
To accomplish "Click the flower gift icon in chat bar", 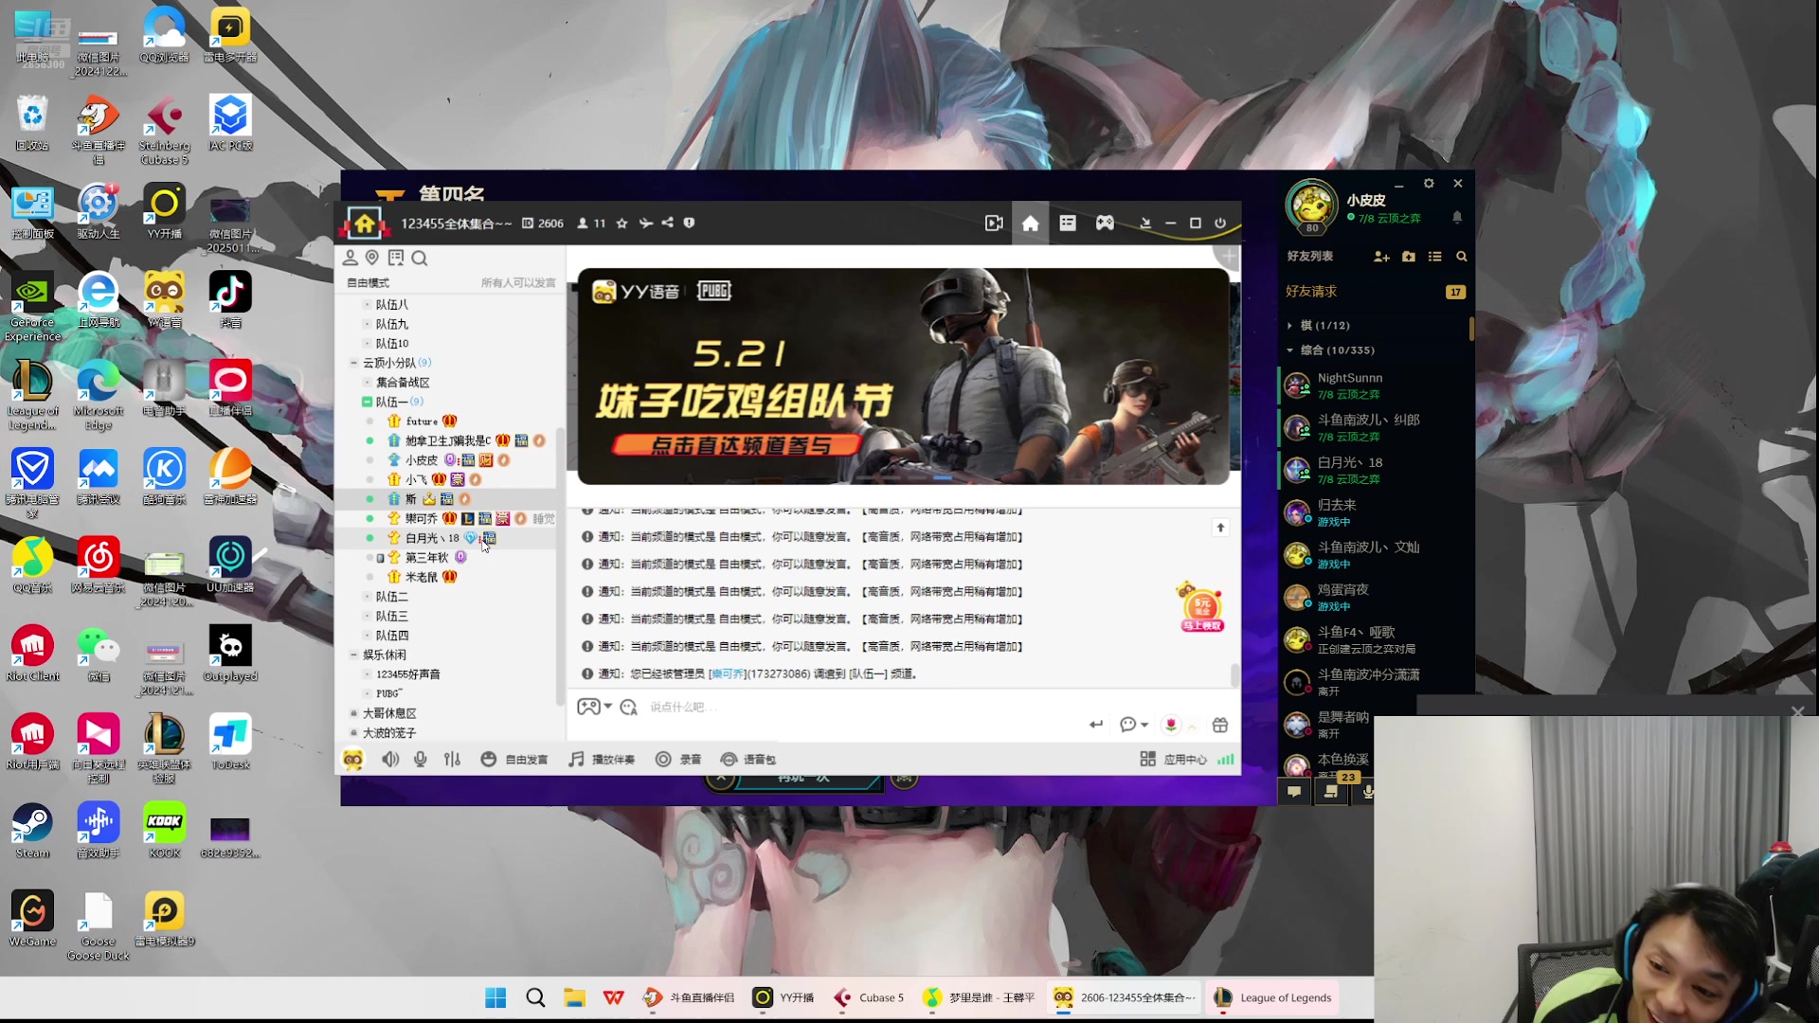I will [1171, 725].
